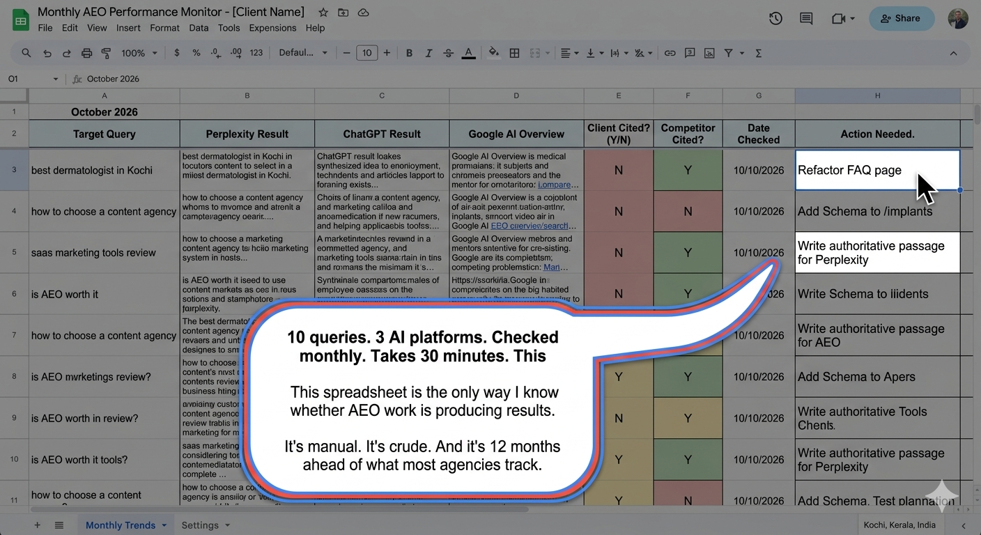Image resolution: width=981 pixels, height=535 pixels.
Task: Create a filter with funnel icon
Action: pyautogui.click(x=729, y=53)
